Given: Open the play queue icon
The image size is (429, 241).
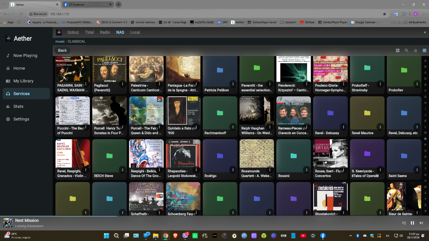Looking at the screenshot, I should point(404,223).
